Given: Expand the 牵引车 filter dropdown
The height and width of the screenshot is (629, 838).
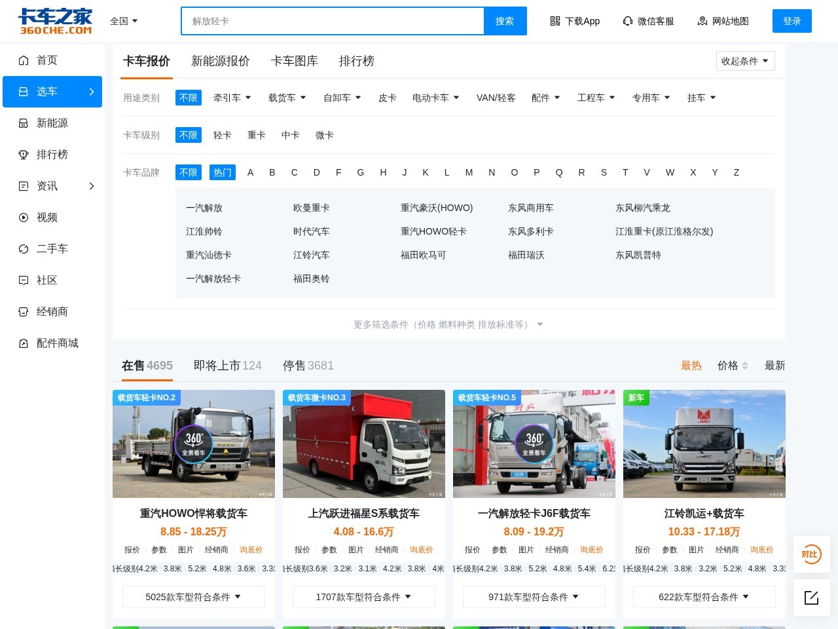Looking at the screenshot, I should coord(232,97).
